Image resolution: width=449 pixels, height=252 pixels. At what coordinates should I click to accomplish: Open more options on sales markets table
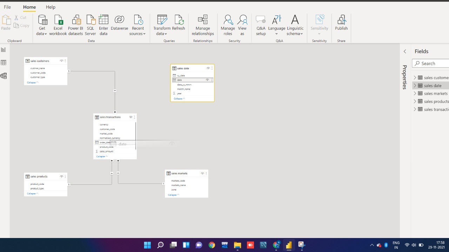(206, 174)
